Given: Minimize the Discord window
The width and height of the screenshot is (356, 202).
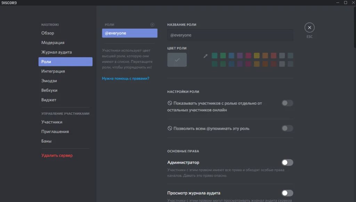Looking at the screenshot, I should 338,2.
